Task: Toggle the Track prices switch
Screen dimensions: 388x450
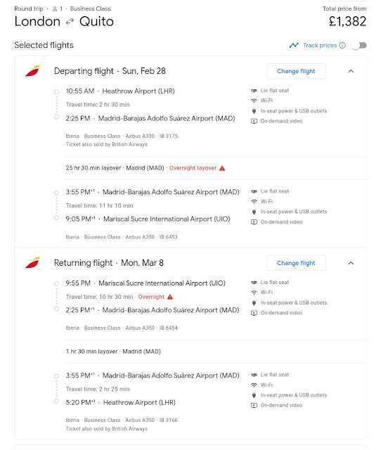Action: coord(359,45)
